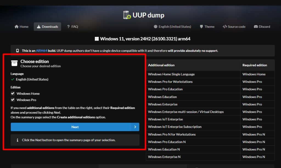Switch to the Downloads tab
281x168 pixels.
tap(47, 27)
